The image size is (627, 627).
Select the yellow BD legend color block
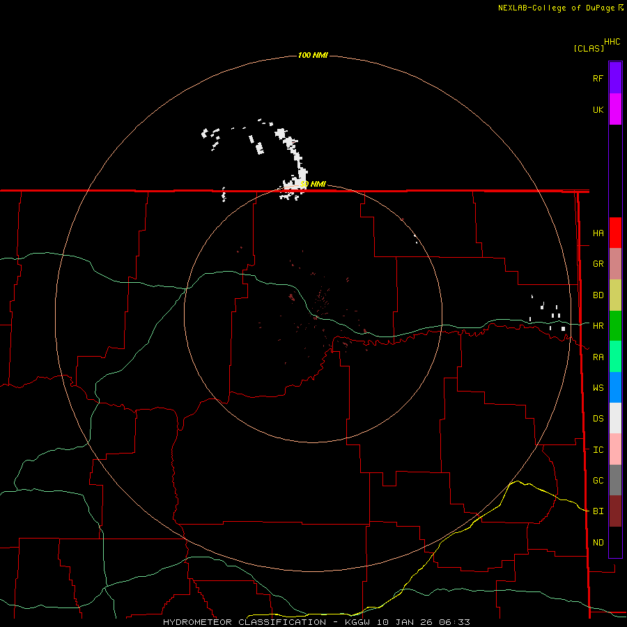click(x=615, y=295)
